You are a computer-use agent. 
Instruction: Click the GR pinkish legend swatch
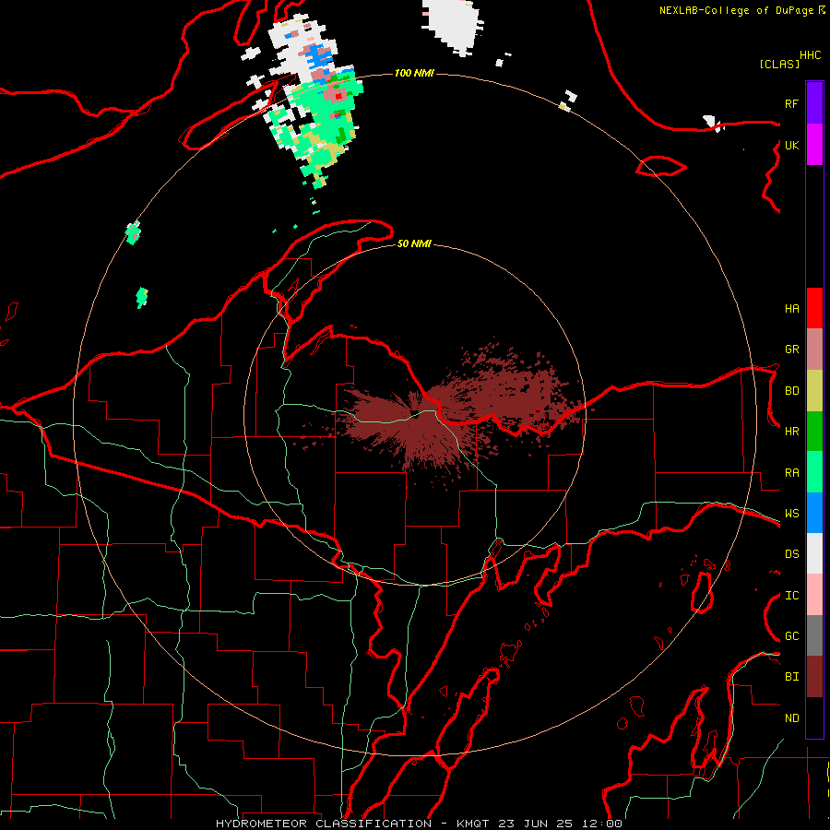pyautogui.click(x=814, y=350)
